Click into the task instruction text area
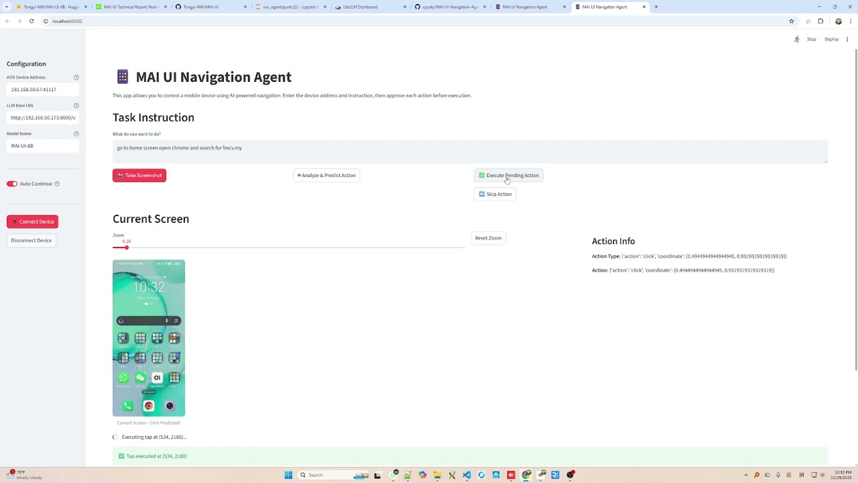The image size is (858, 483). click(x=470, y=152)
